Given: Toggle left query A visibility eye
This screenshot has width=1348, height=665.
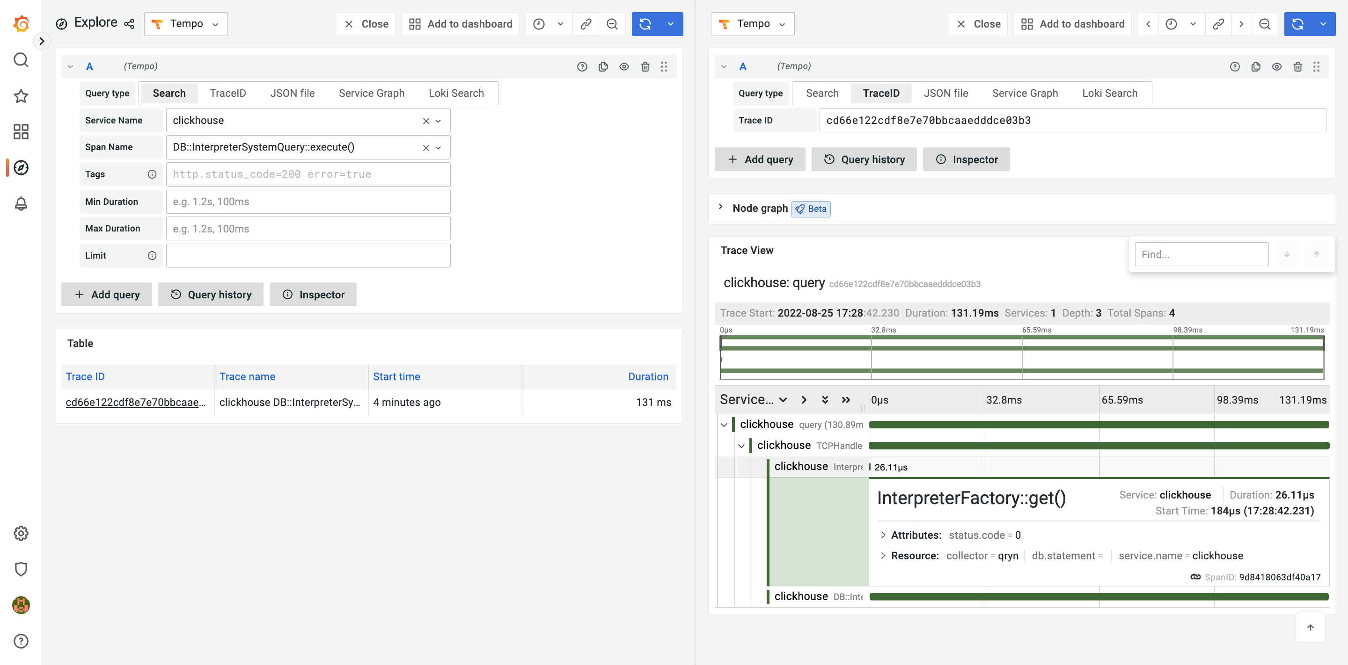Looking at the screenshot, I should pos(624,66).
